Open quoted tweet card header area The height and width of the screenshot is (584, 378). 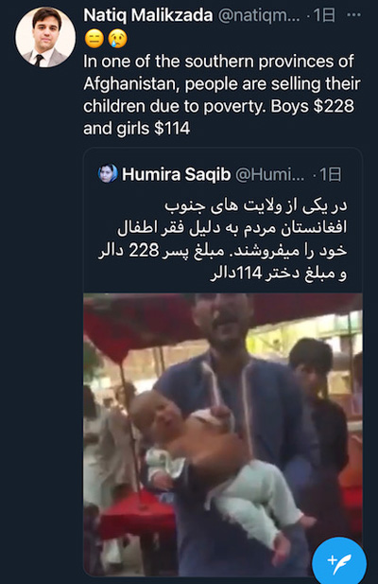click(x=223, y=174)
